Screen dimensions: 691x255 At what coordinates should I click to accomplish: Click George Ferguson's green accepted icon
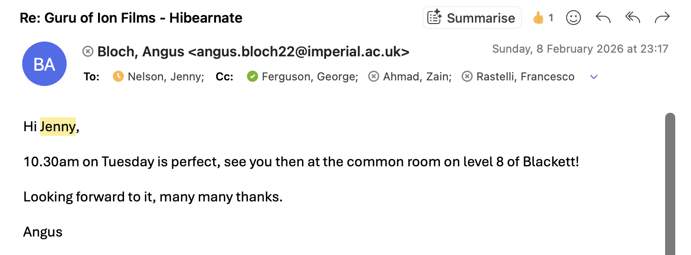253,77
